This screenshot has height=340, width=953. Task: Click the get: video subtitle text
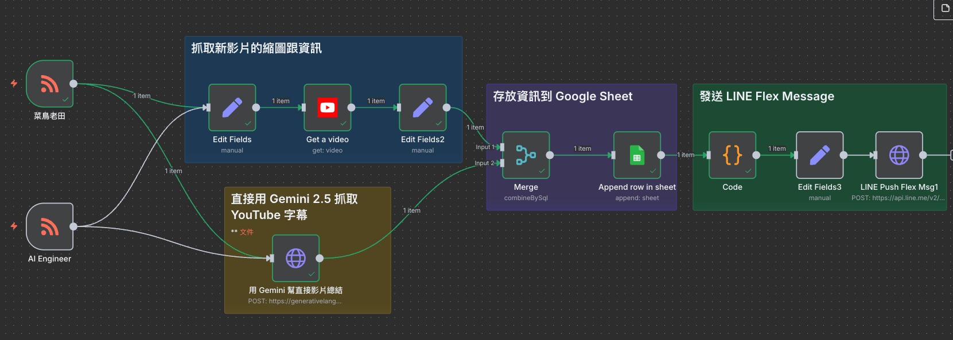point(328,150)
